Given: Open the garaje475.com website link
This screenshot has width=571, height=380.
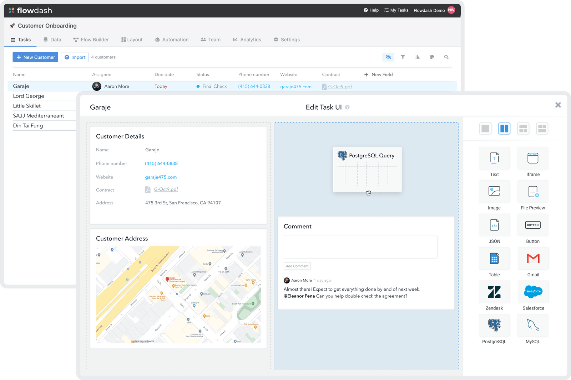Looking at the screenshot, I should pos(161,177).
